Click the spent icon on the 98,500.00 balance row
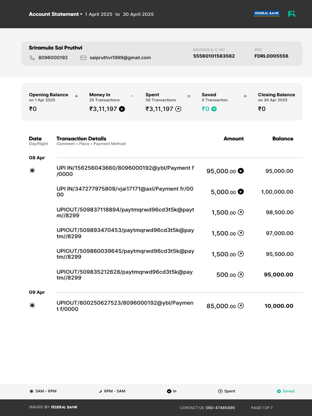 (x=240, y=212)
